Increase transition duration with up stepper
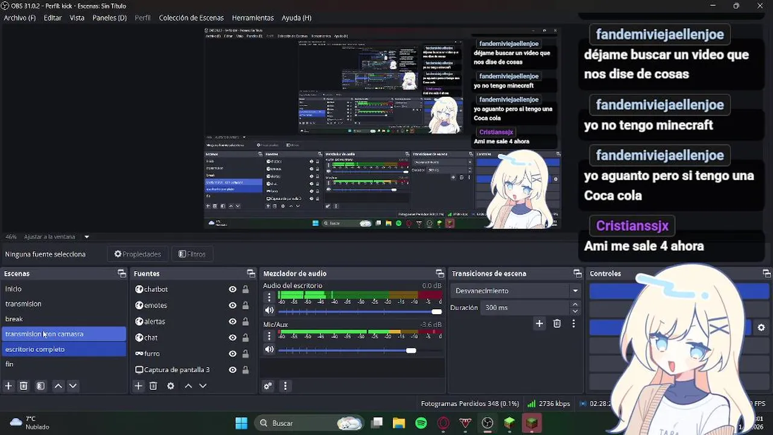 point(575,304)
